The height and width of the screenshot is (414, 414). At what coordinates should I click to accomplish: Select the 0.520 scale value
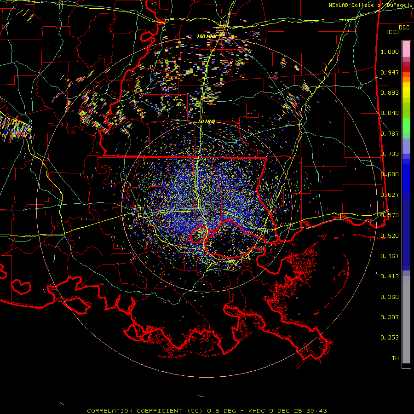(x=390, y=236)
